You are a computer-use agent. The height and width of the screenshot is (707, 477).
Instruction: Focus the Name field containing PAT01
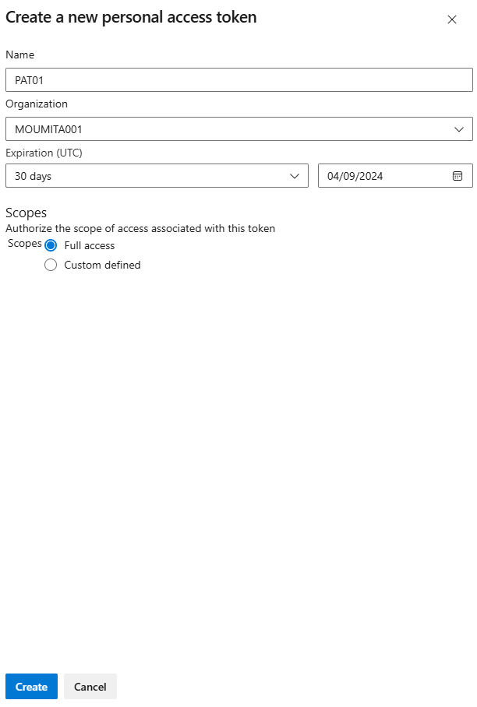[x=239, y=79]
